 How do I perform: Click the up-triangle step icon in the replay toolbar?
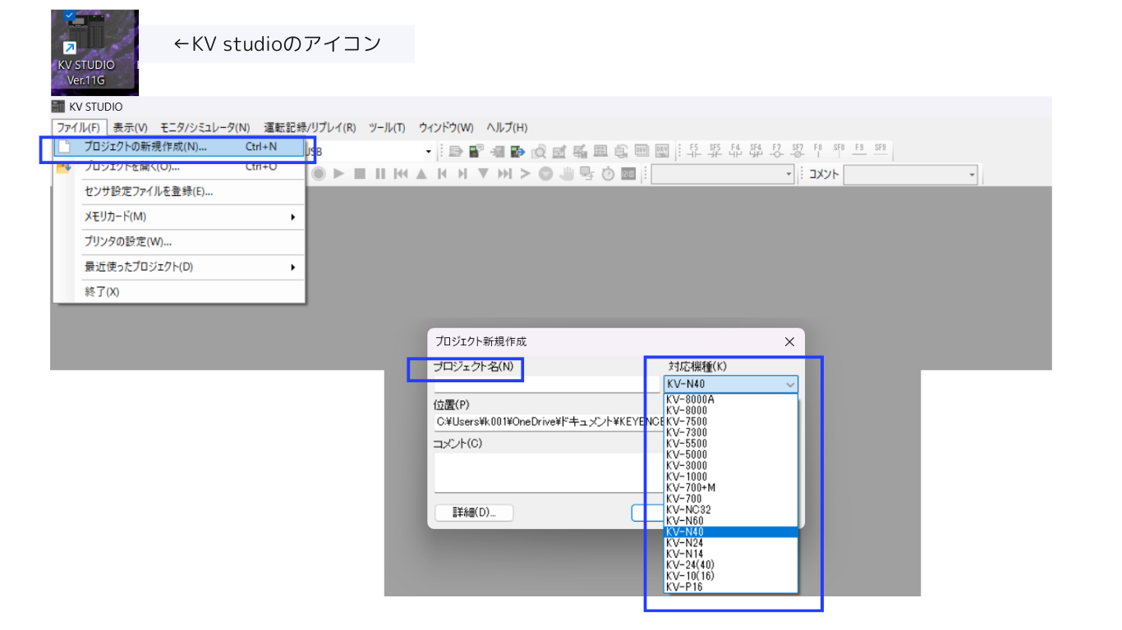(421, 174)
